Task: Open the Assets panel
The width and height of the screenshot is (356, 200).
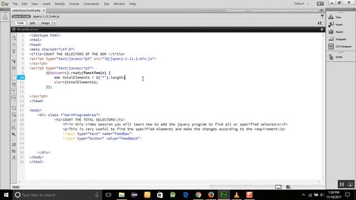Action: (336, 32)
